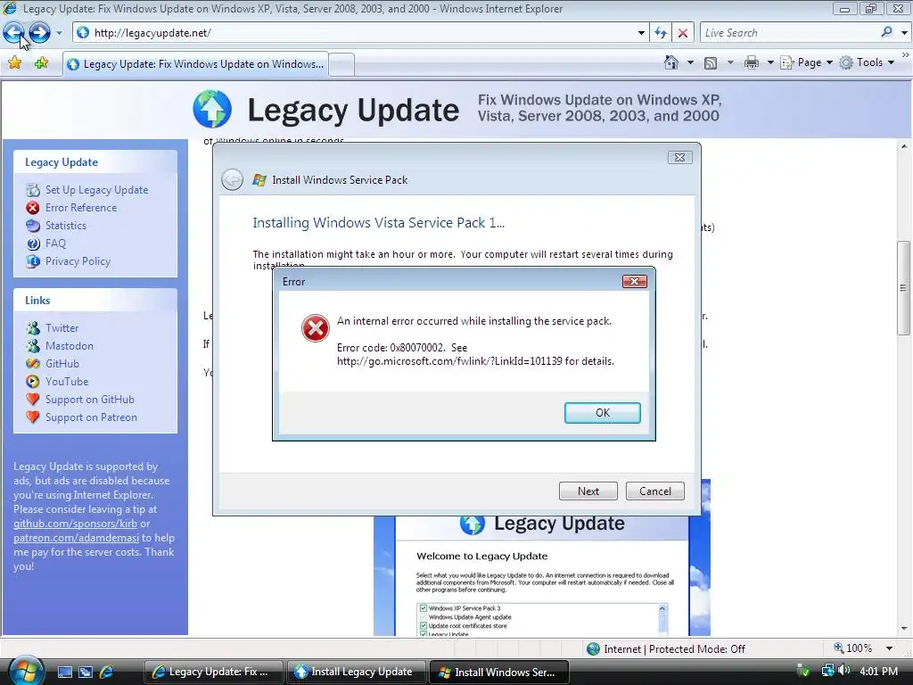The image size is (913, 685).
Task: Click the page scroll-down arrow
Action: point(904,629)
